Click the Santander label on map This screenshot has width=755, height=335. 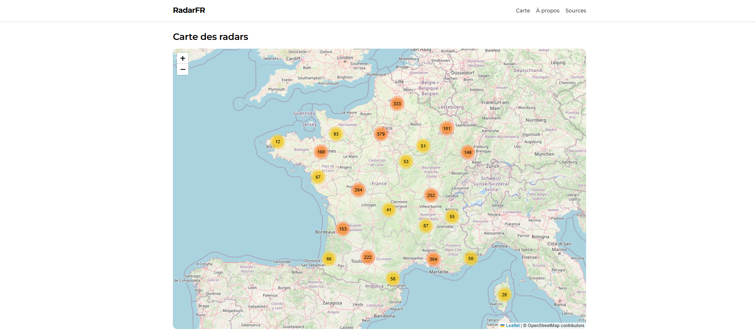(x=282, y=262)
